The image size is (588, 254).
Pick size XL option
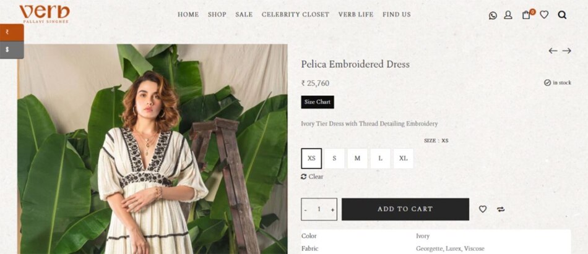pos(404,158)
